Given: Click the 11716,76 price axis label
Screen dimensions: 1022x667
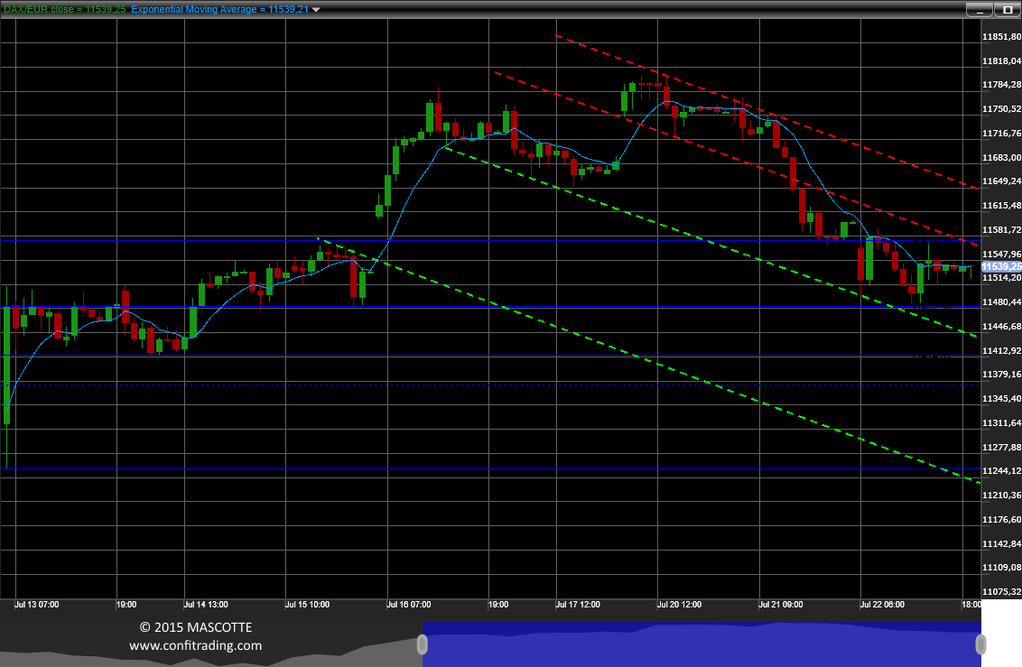Looking at the screenshot, I should click(x=1001, y=134).
